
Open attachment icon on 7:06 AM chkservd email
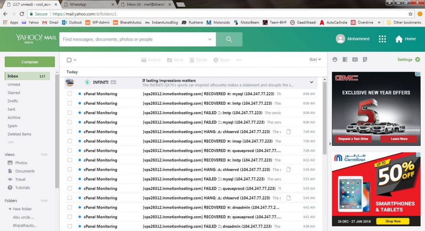pos(289,132)
